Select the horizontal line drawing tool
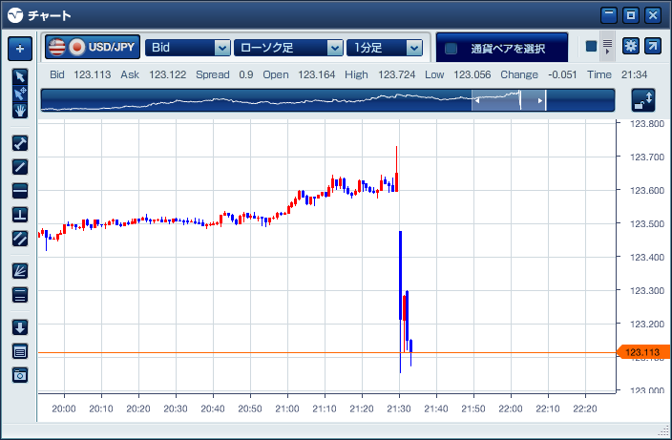 click(20, 190)
